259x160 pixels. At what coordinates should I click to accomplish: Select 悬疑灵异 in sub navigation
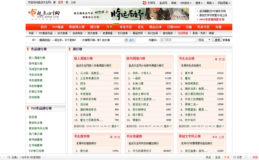point(138,33)
